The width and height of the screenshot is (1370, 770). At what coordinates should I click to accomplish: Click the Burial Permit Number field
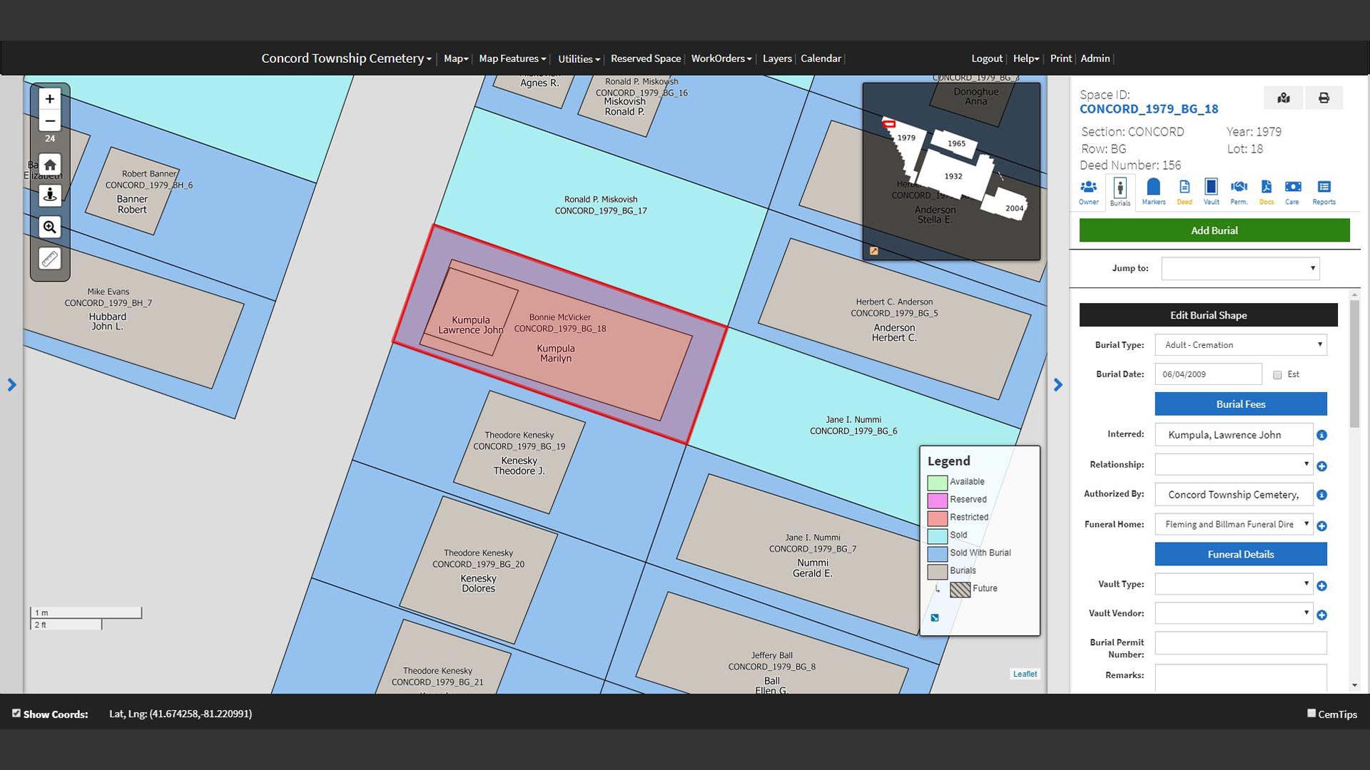pos(1241,643)
